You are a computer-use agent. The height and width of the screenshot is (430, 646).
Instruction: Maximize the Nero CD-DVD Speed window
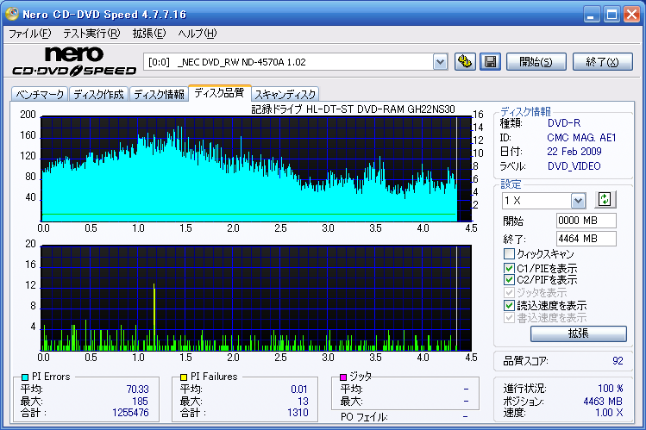coord(612,15)
